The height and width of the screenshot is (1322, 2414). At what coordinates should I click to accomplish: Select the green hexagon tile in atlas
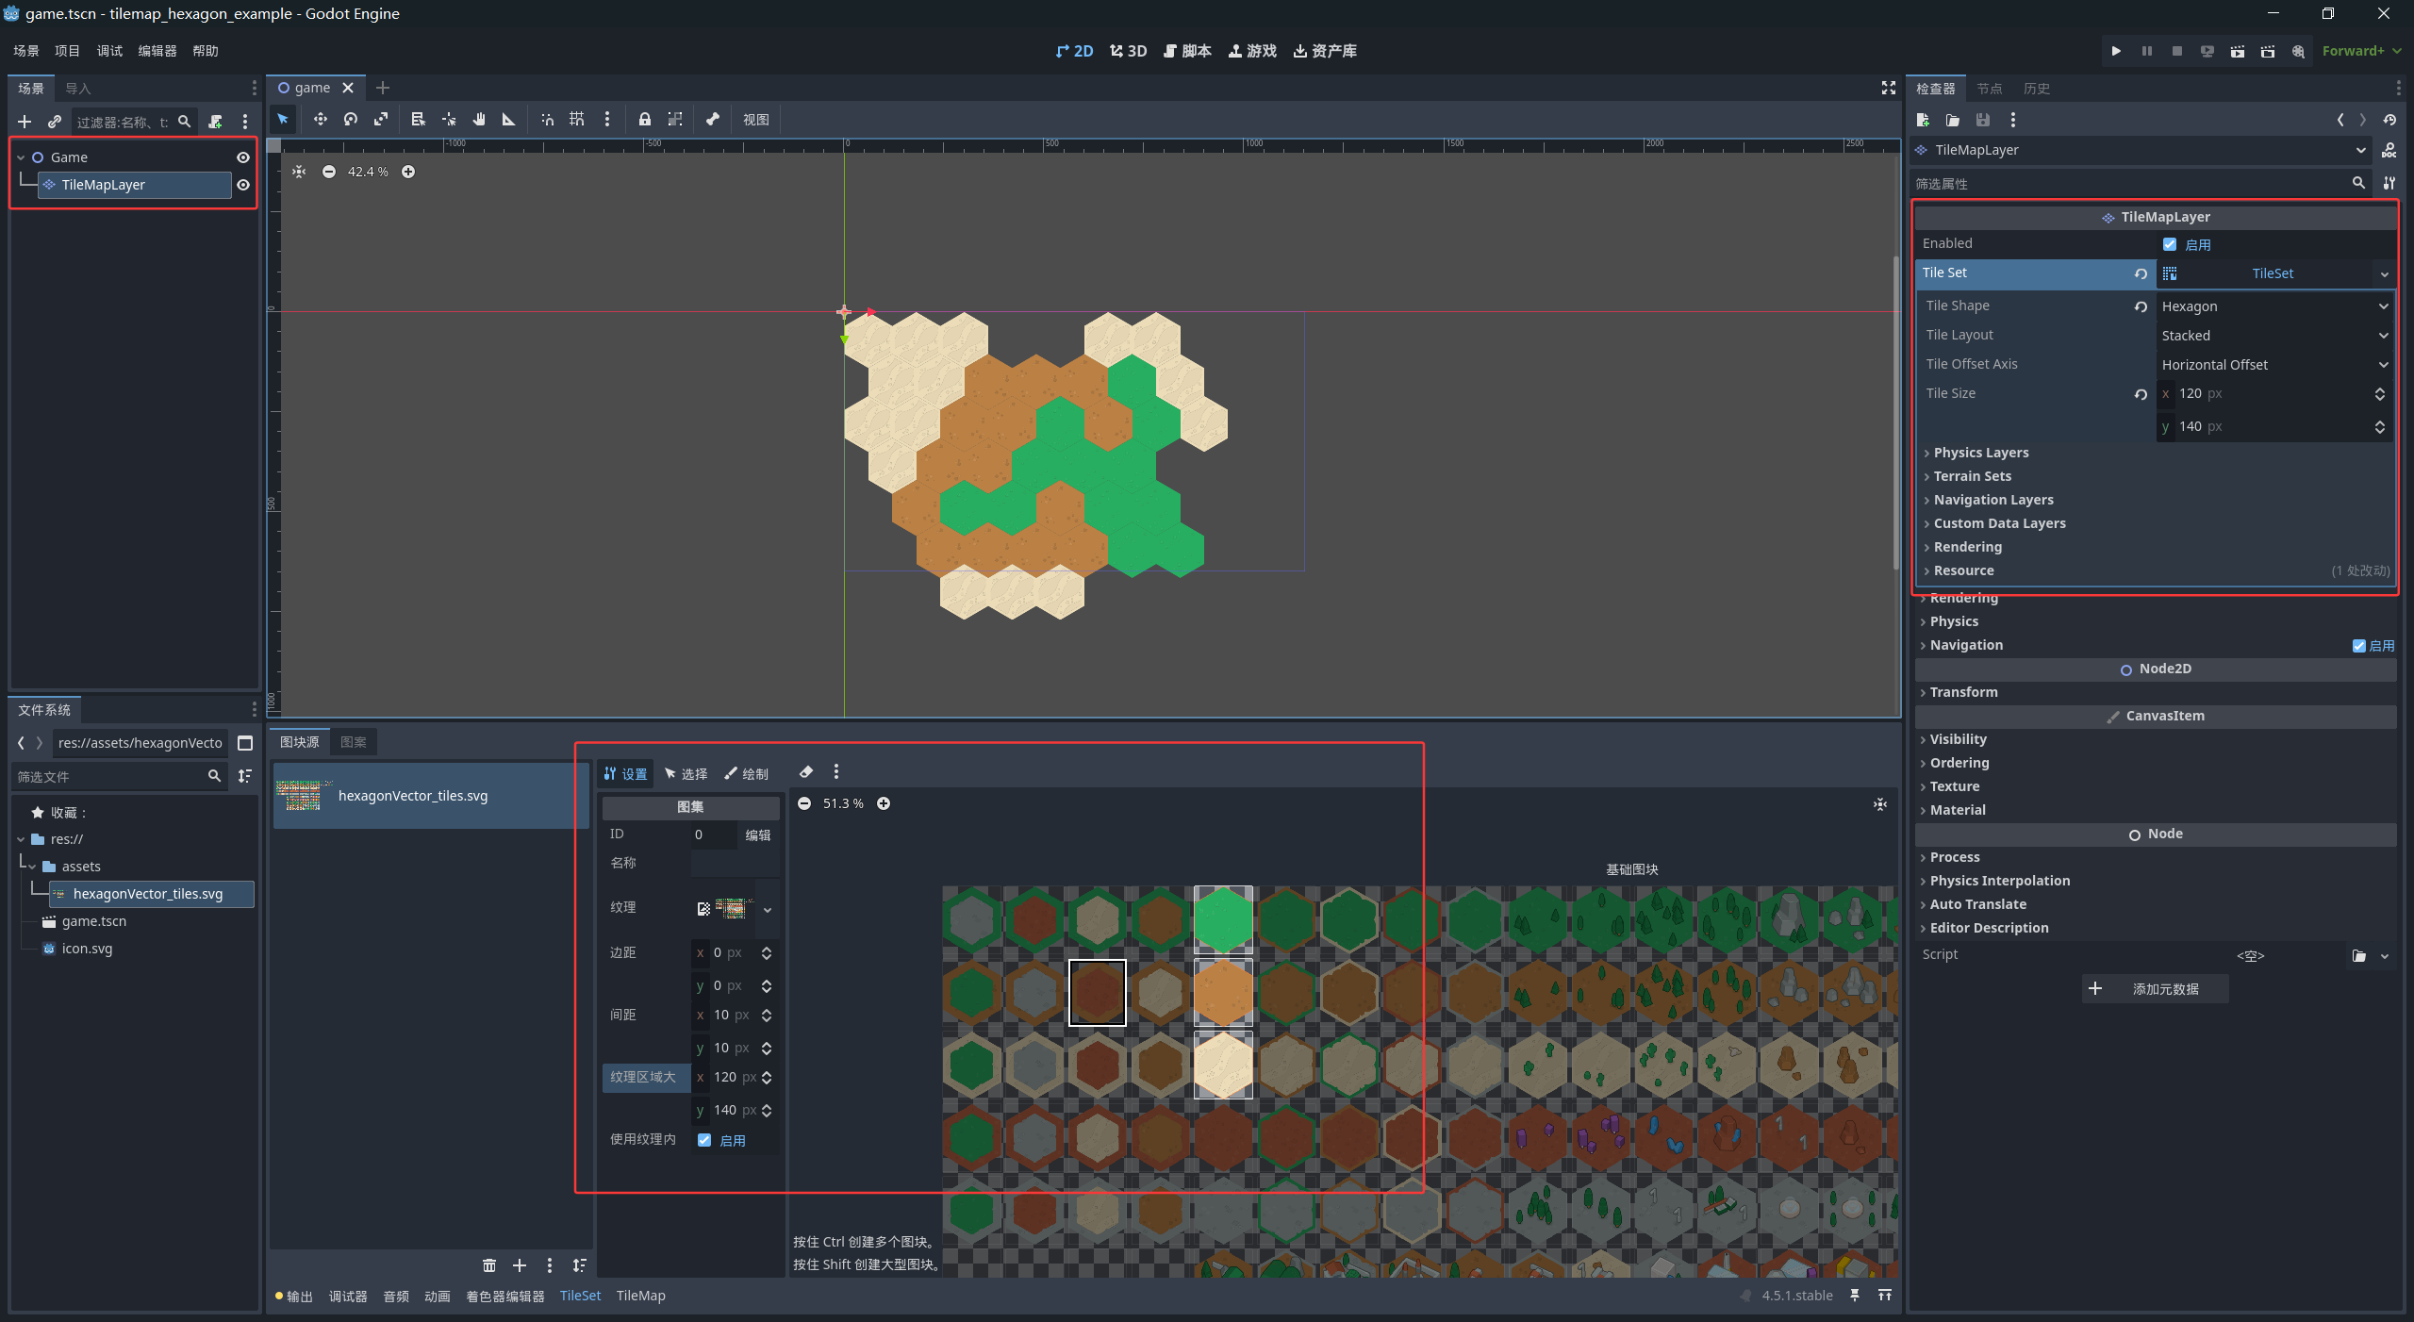1223,919
